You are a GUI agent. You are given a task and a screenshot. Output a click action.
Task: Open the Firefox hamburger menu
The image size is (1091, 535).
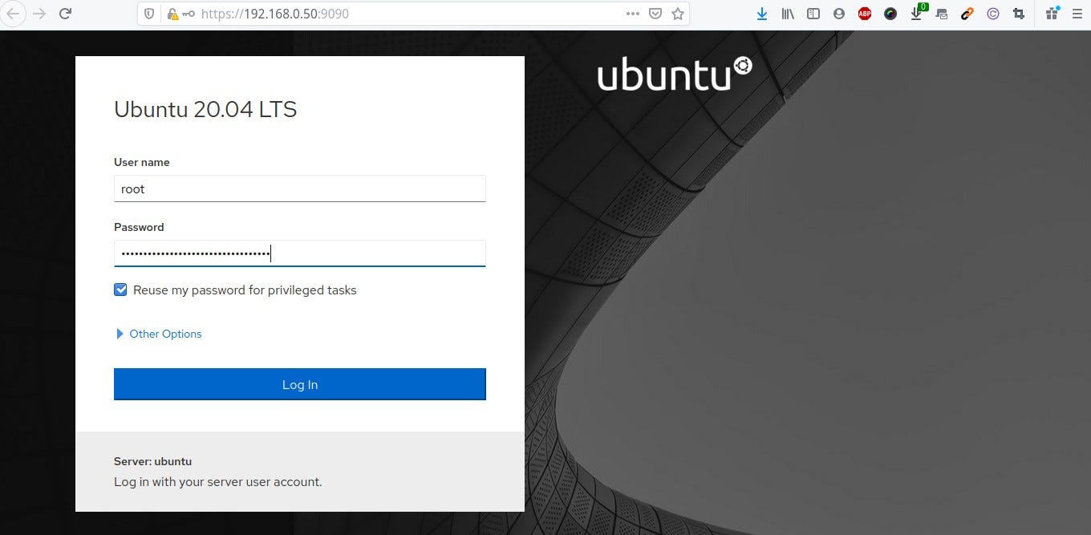pos(1078,14)
